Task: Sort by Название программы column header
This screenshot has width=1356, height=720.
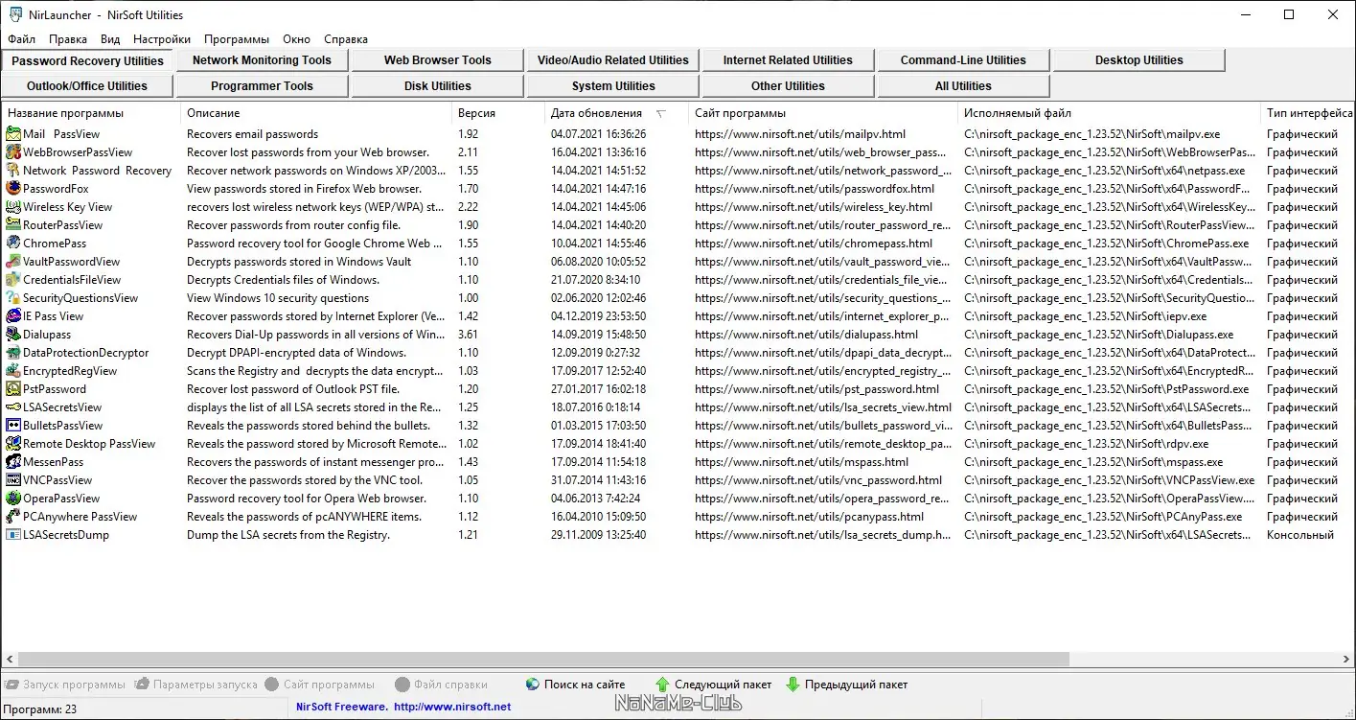Action: click(91, 113)
